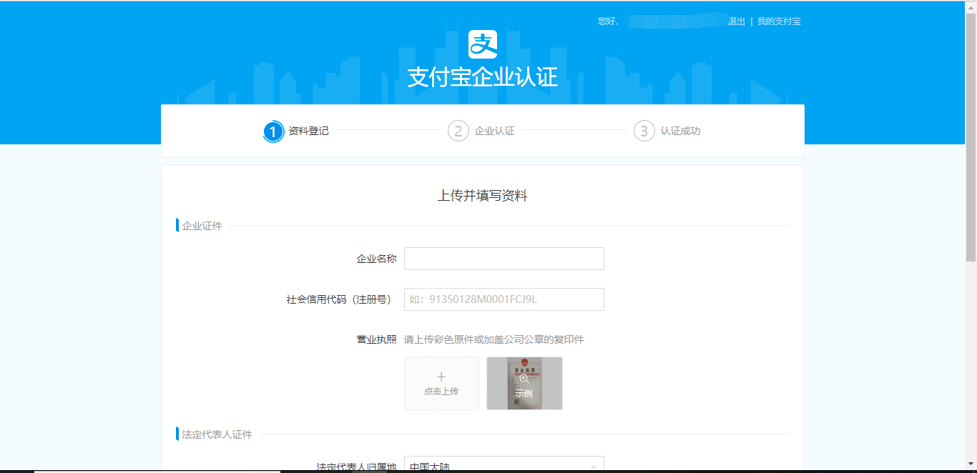Click the Alipay logo icon

point(483,44)
